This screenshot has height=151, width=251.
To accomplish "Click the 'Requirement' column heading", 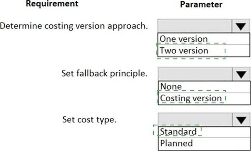I will [x=52, y=4].
